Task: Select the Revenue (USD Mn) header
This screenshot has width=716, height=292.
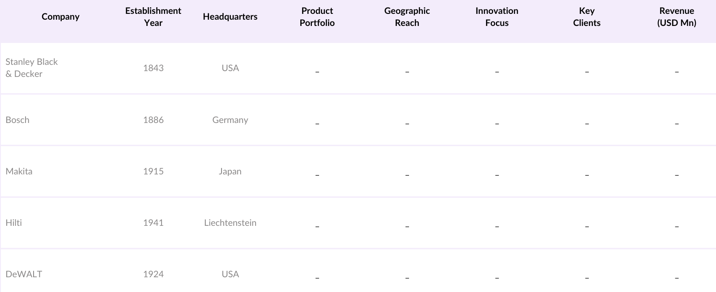Action: 676,17
